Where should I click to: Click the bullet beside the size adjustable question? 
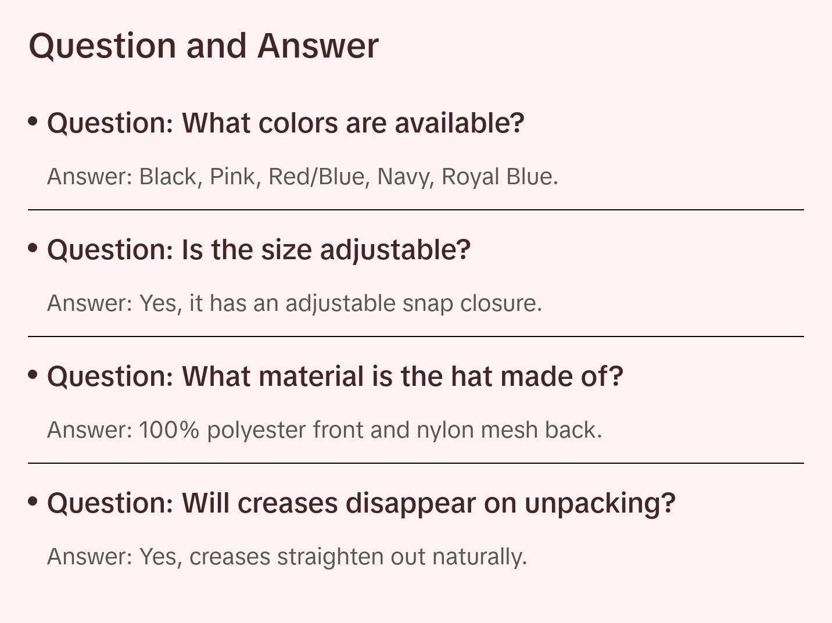click(x=33, y=248)
